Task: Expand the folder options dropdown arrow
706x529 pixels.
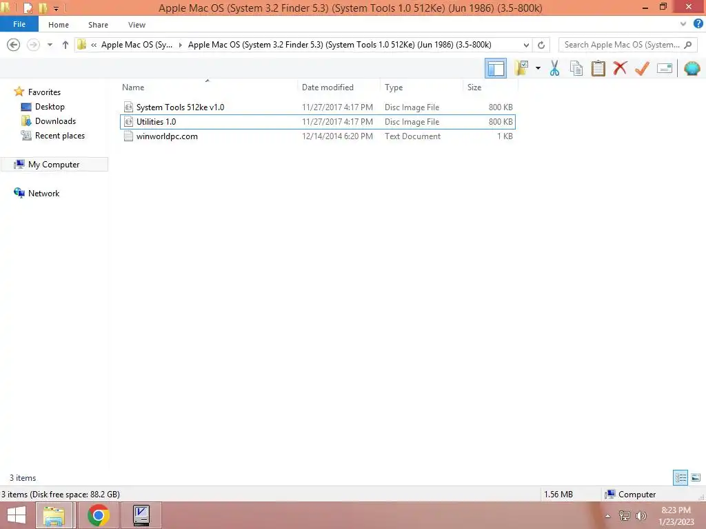Action: 538,68
